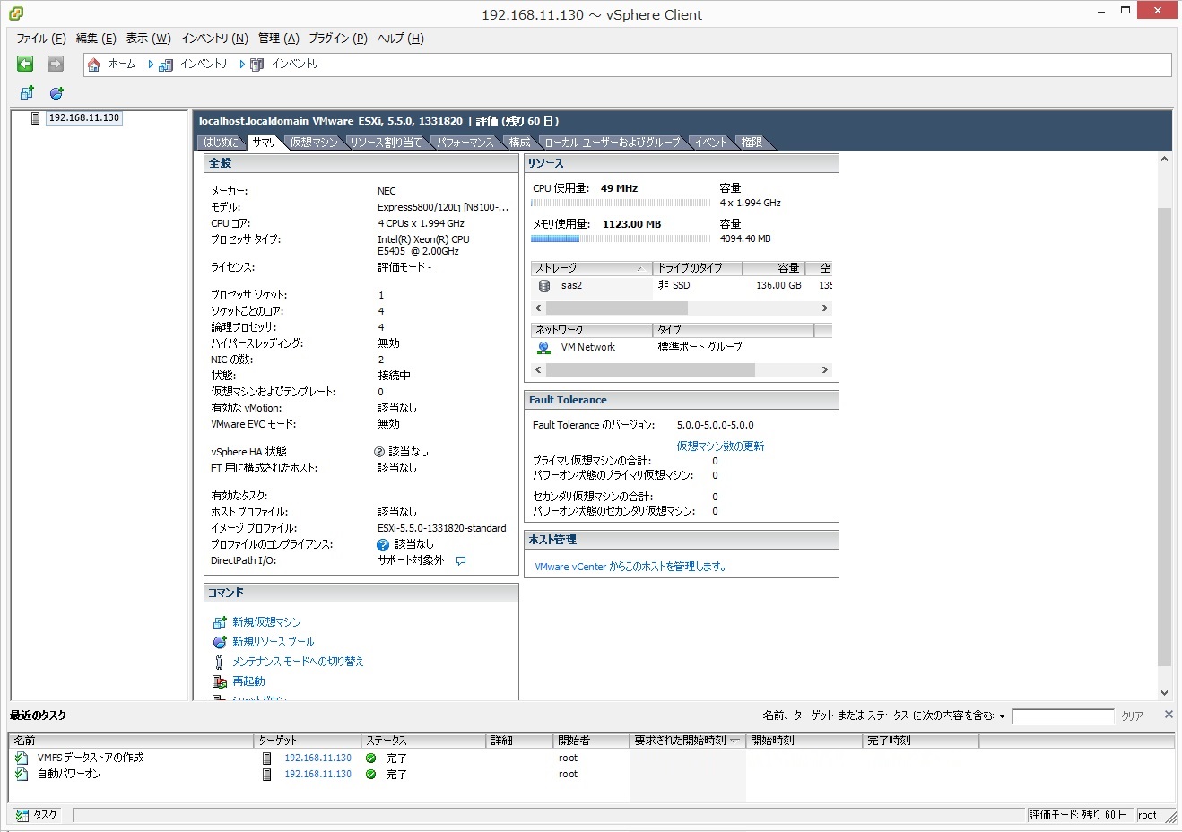
Task: Click the タスク button in the status bar
Action: point(37,815)
